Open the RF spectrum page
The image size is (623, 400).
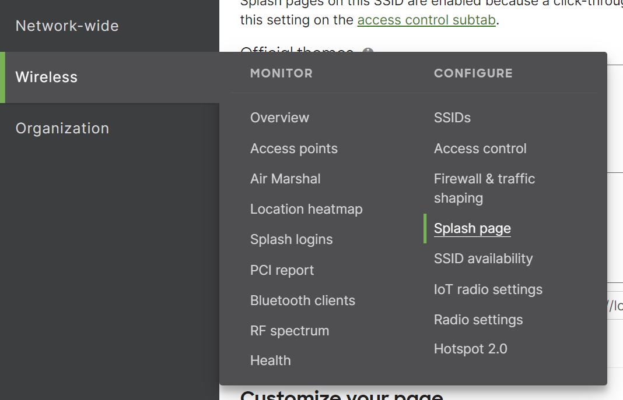point(289,331)
